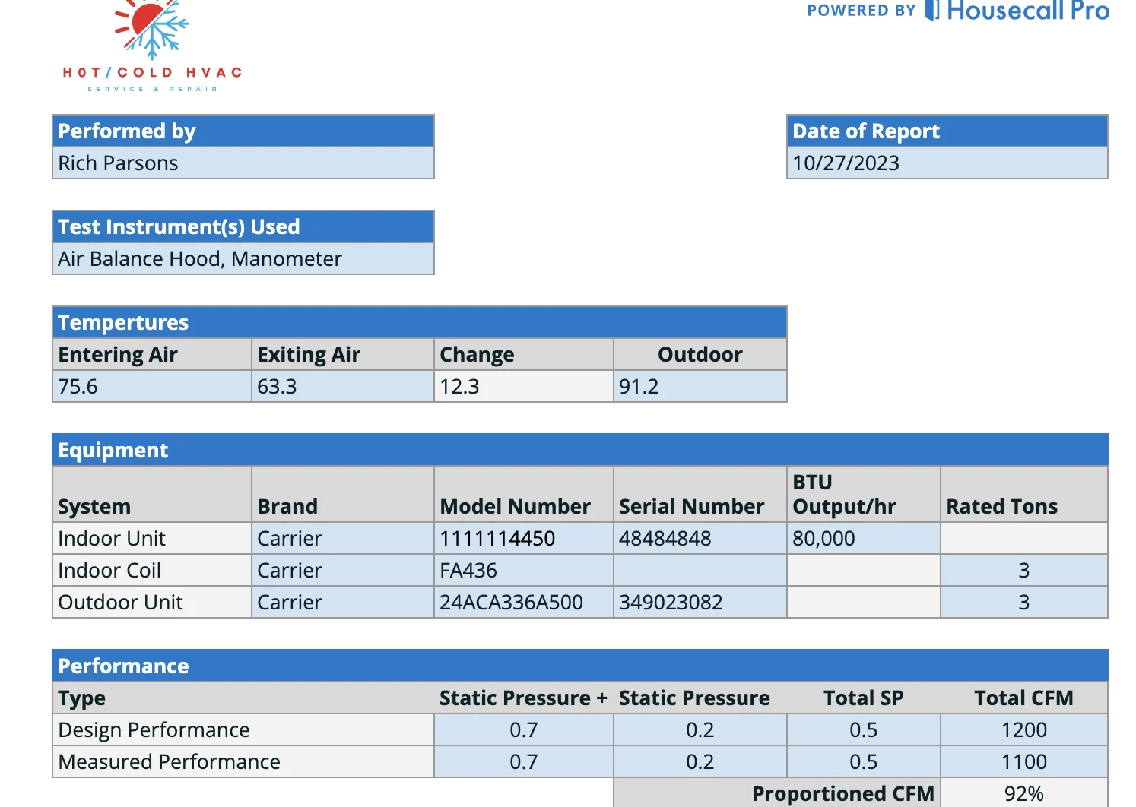Select the Indoor Coil model FA436

[x=523, y=571]
